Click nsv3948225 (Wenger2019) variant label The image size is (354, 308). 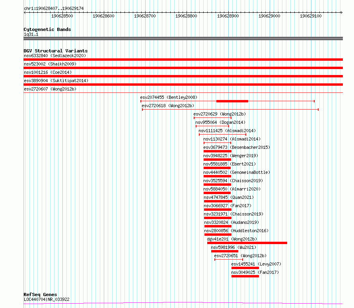click(231, 156)
